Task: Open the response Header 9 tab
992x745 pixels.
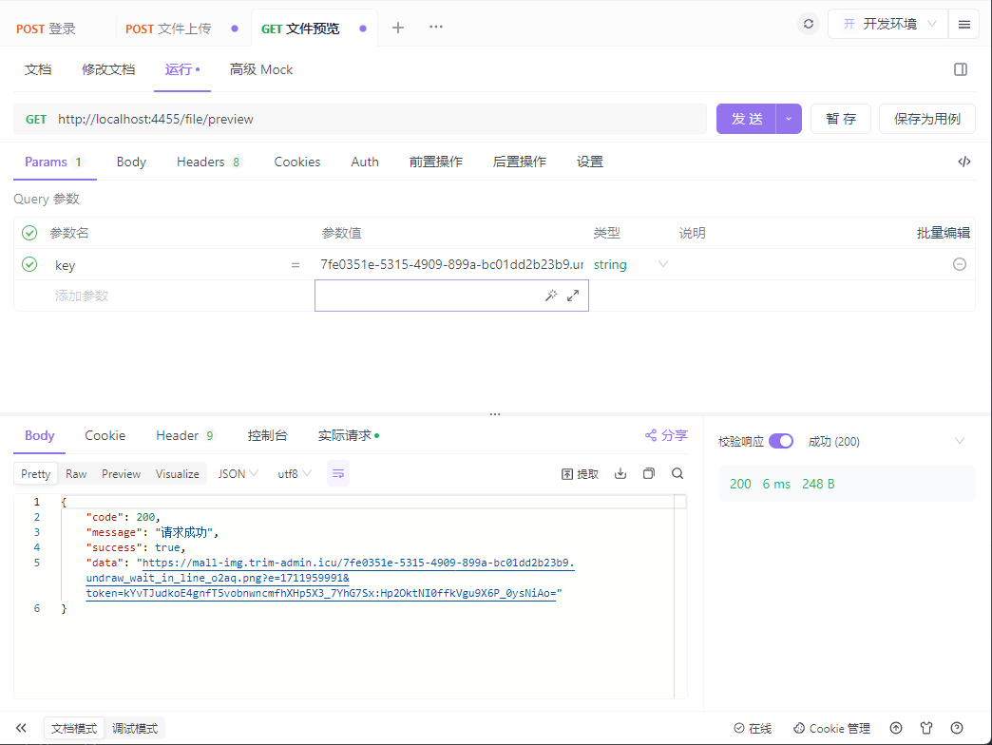Action: tap(184, 435)
